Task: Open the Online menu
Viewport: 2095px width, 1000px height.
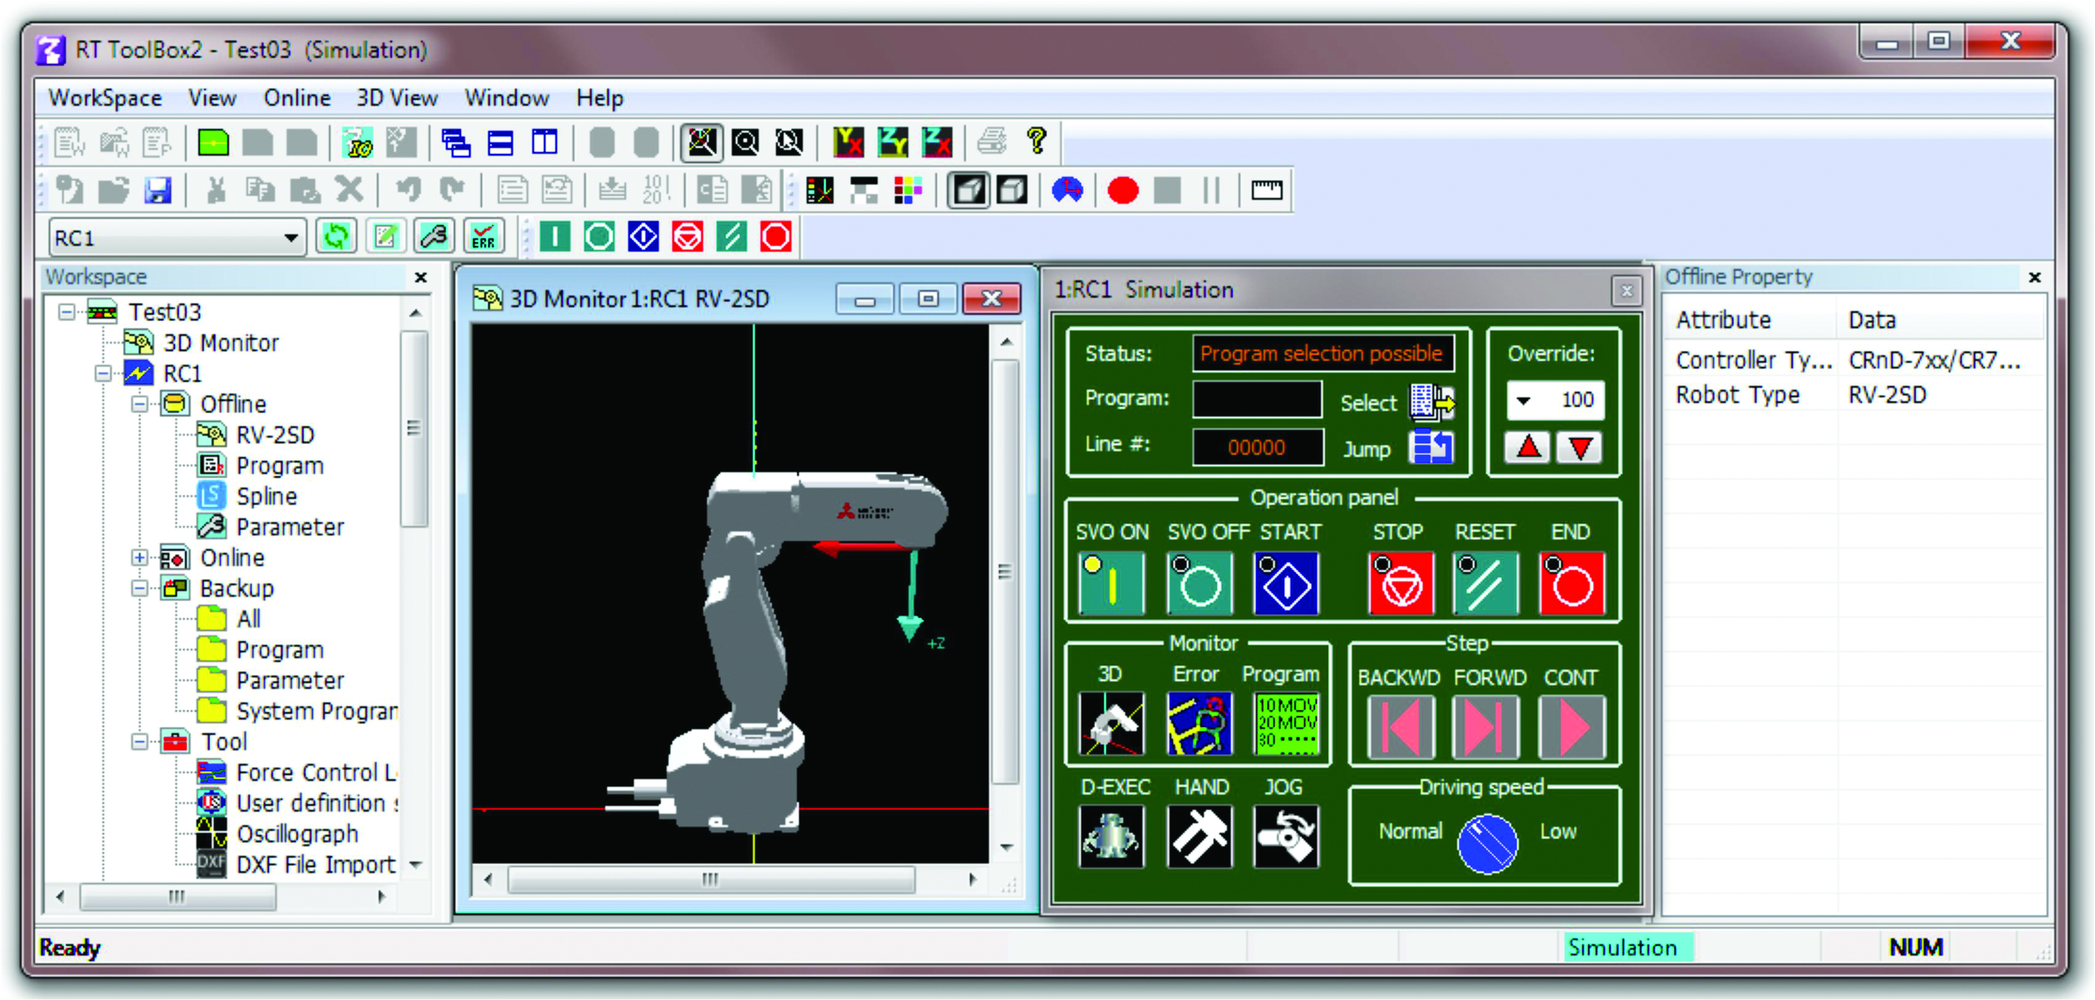Action: coord(297,98)
